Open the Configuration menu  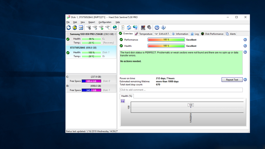point(105,22)
